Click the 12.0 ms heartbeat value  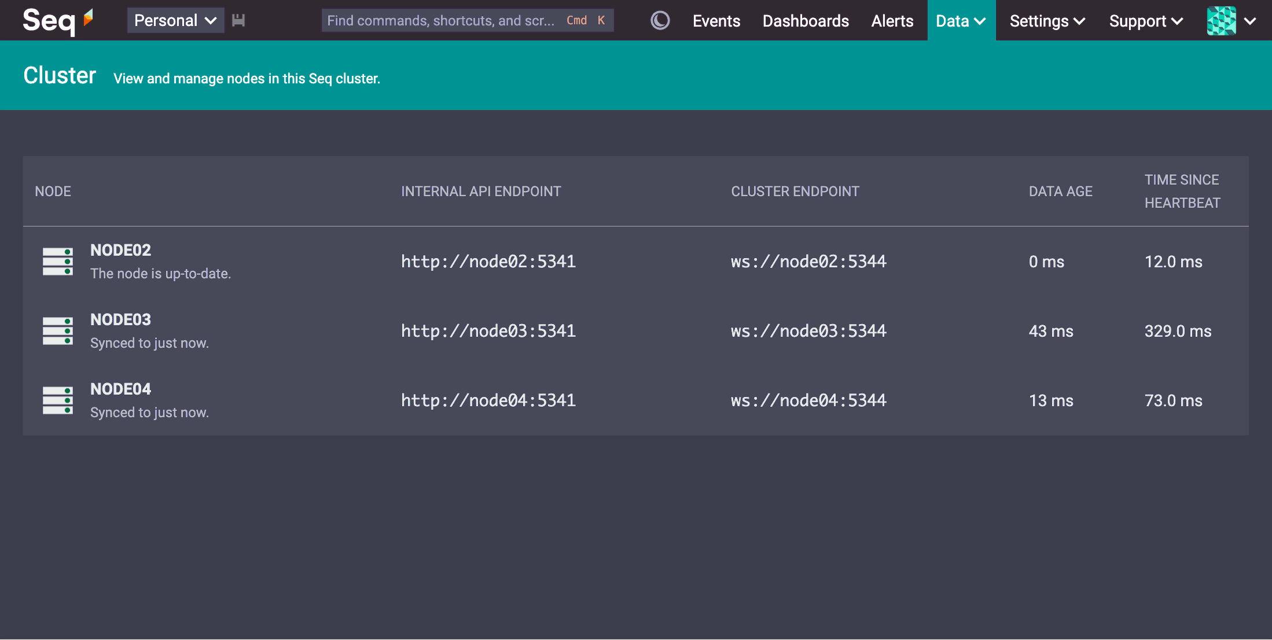tap(1173, 262)
